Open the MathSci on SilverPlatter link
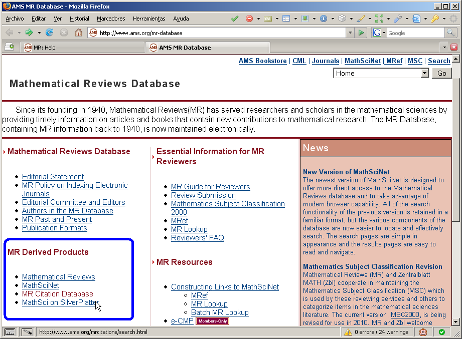The image size is (462, 339). [60, 302]
